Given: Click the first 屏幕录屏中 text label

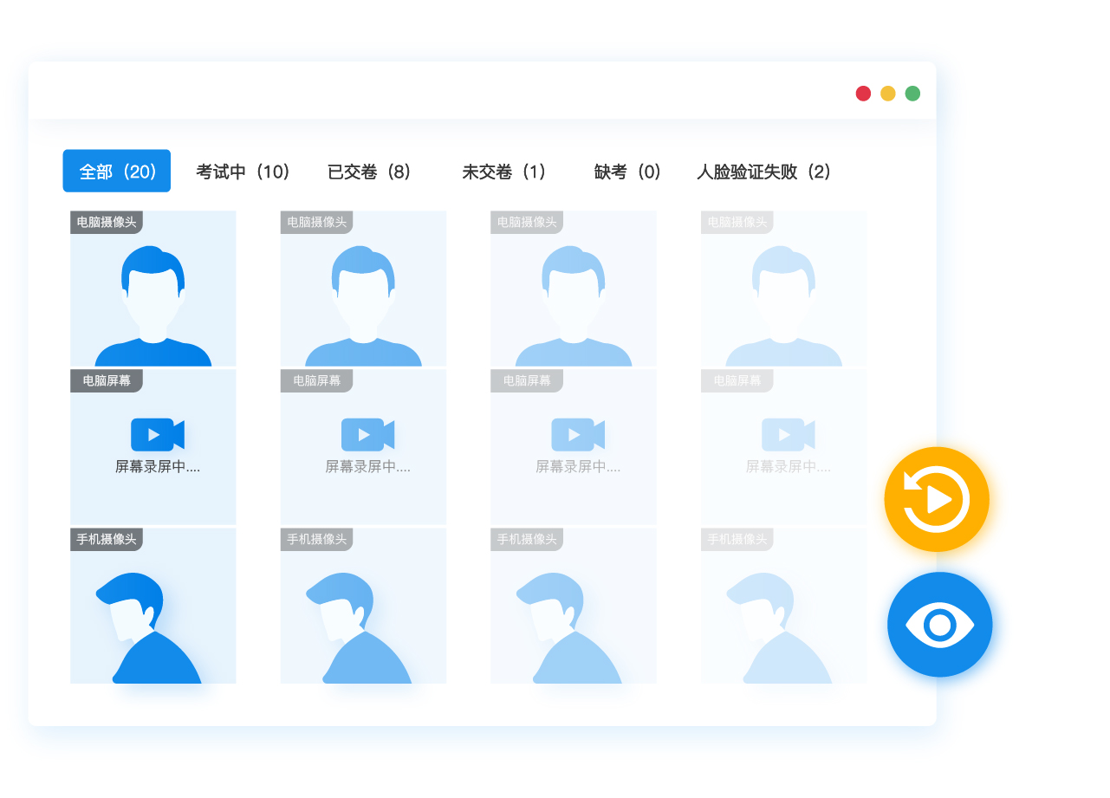Looking at the screenshot, I should point(158,467).
